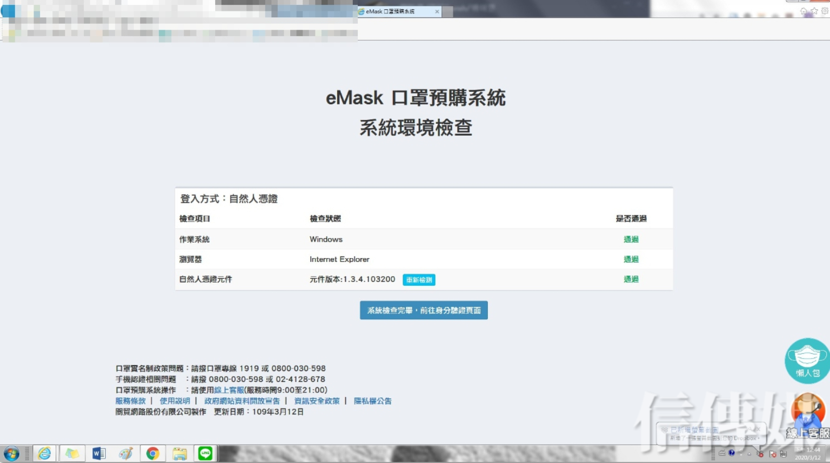This screenshot has height=463, width=830.
Task: Open the 服務條款 link
Action: point(130,401)
